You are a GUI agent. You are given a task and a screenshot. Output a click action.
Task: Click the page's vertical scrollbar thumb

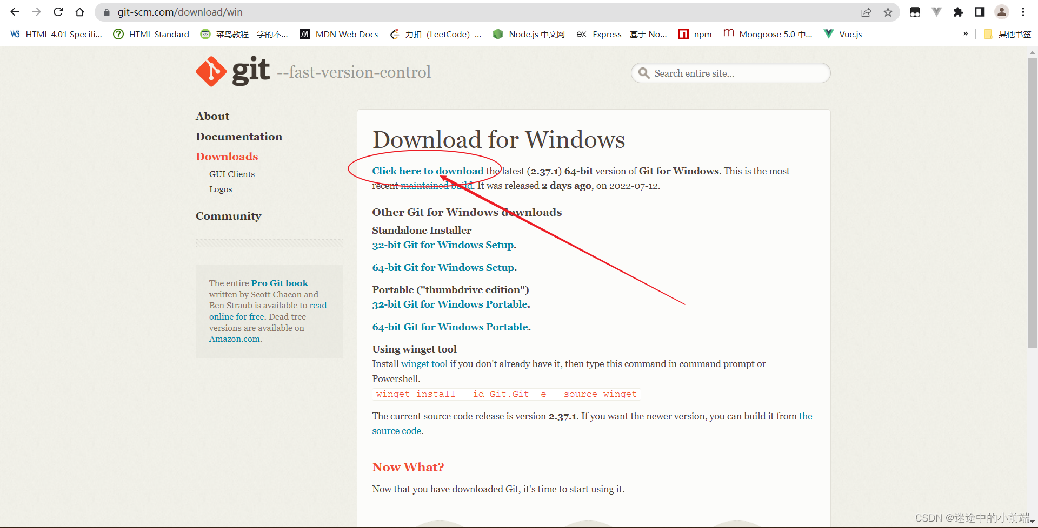(x=1032, y=202)
